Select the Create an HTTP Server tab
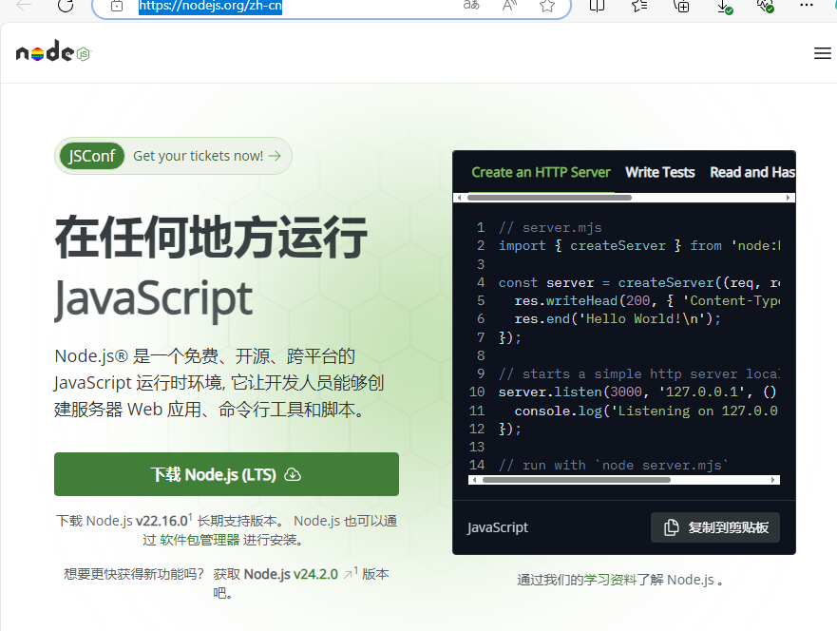This screenshot has height=631, width=837. [x=541, y=172]
